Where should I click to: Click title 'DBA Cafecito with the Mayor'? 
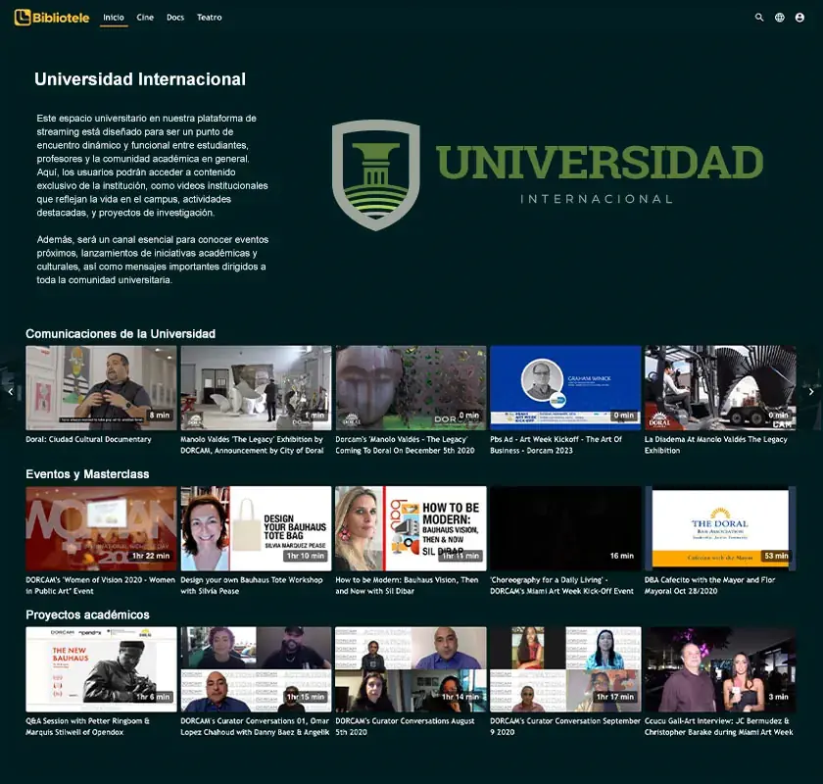(709, 585)
